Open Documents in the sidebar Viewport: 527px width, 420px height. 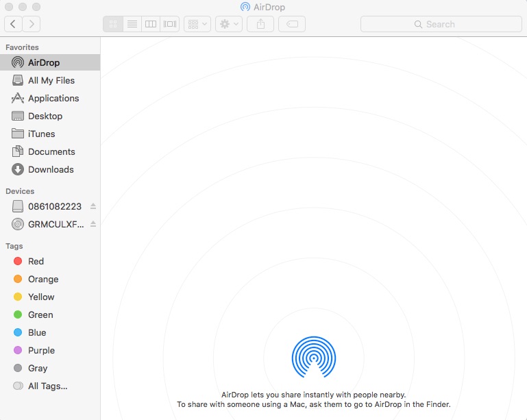[50, 151]
